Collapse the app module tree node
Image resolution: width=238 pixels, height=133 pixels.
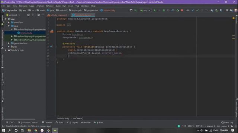tap(6, 19)
